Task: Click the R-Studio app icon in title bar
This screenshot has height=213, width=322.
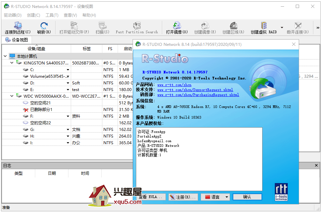Action: [x=7, y=6]
